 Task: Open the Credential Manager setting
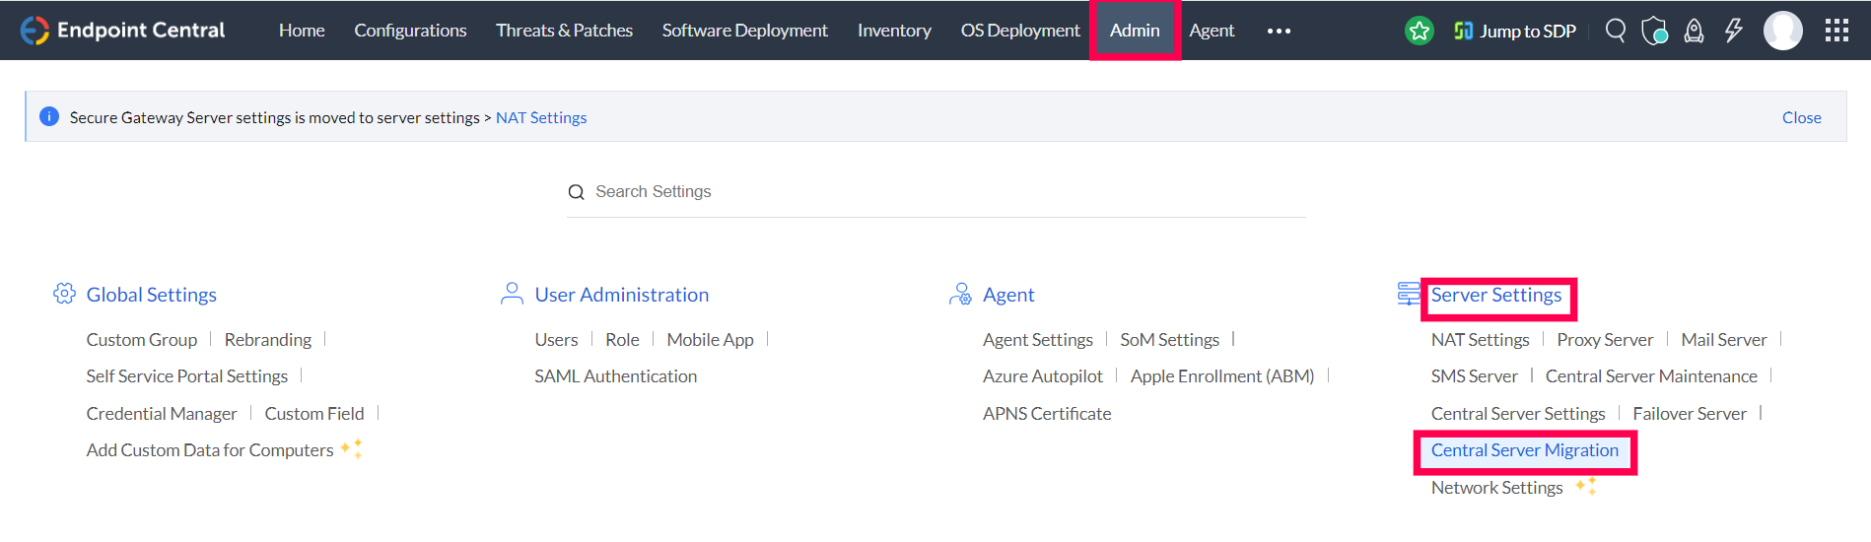[x=162, y=414]
